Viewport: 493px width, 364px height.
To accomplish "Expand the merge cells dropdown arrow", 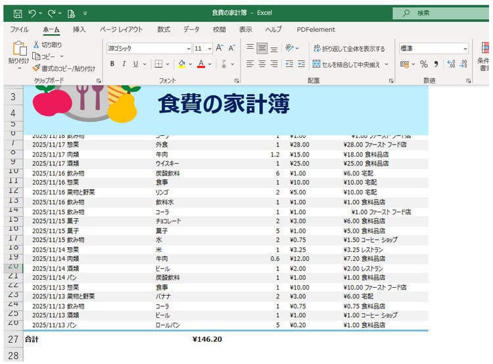I will [x=387, y=64].
